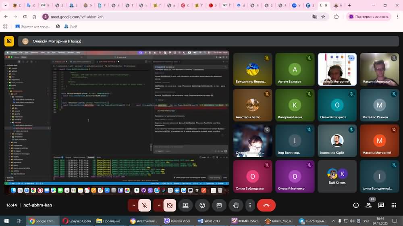Leave the call with the red button
The width and height of the screenshot is (403, 226).
pos(266,205)
